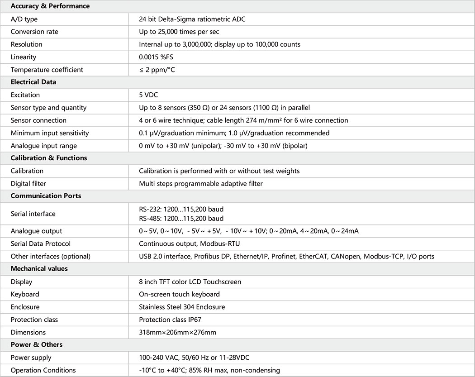Select the Digital filter row label
The image size is (475, 377).
click(28, 184)
